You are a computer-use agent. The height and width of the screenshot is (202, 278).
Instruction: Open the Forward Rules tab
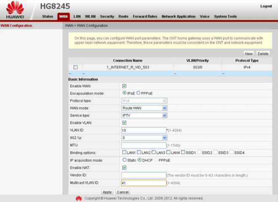(145, 16)
